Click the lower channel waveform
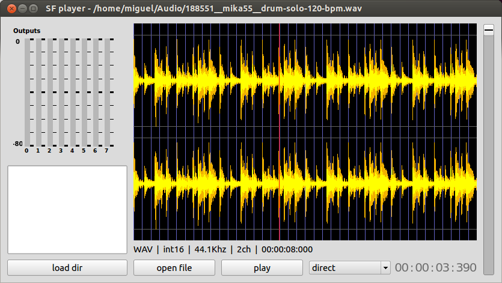The width and height of the screenshot is (502, 283). tap(305, 183)
